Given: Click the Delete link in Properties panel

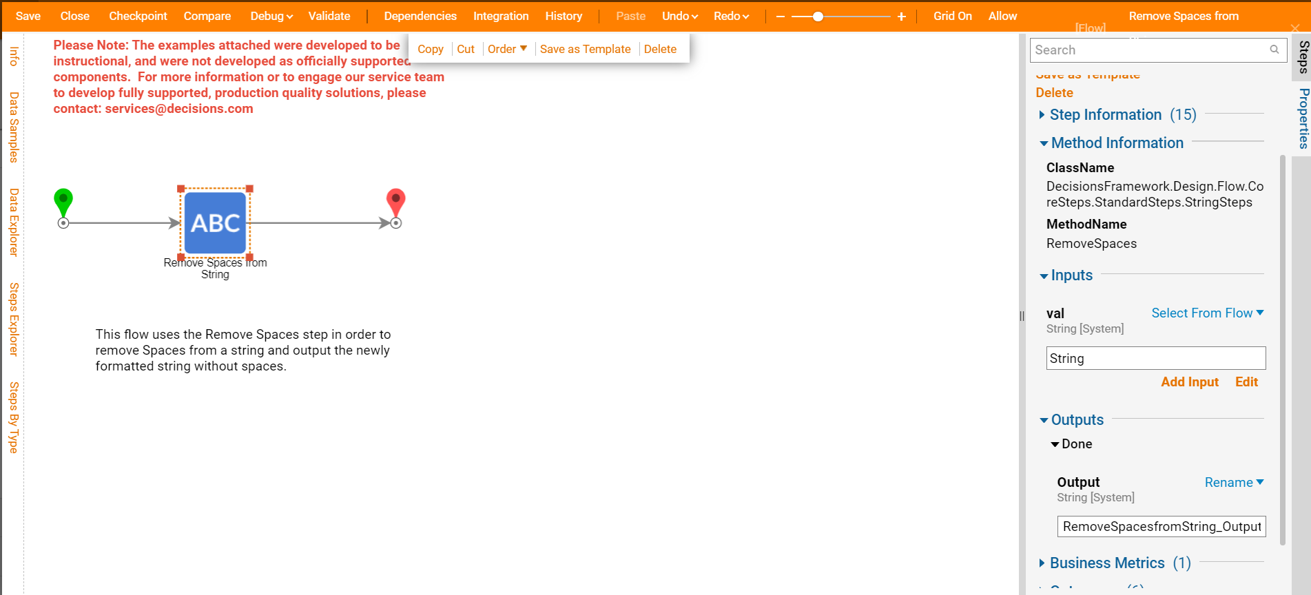Looking at the screenshot, I should click(x=1054, y=93).
